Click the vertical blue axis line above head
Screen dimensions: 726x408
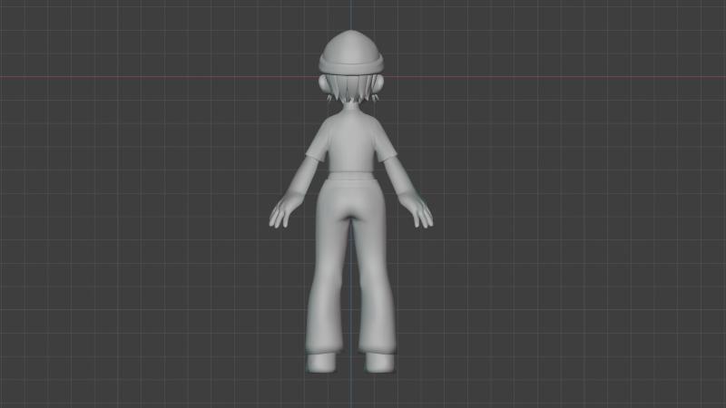tap(351, 15)
